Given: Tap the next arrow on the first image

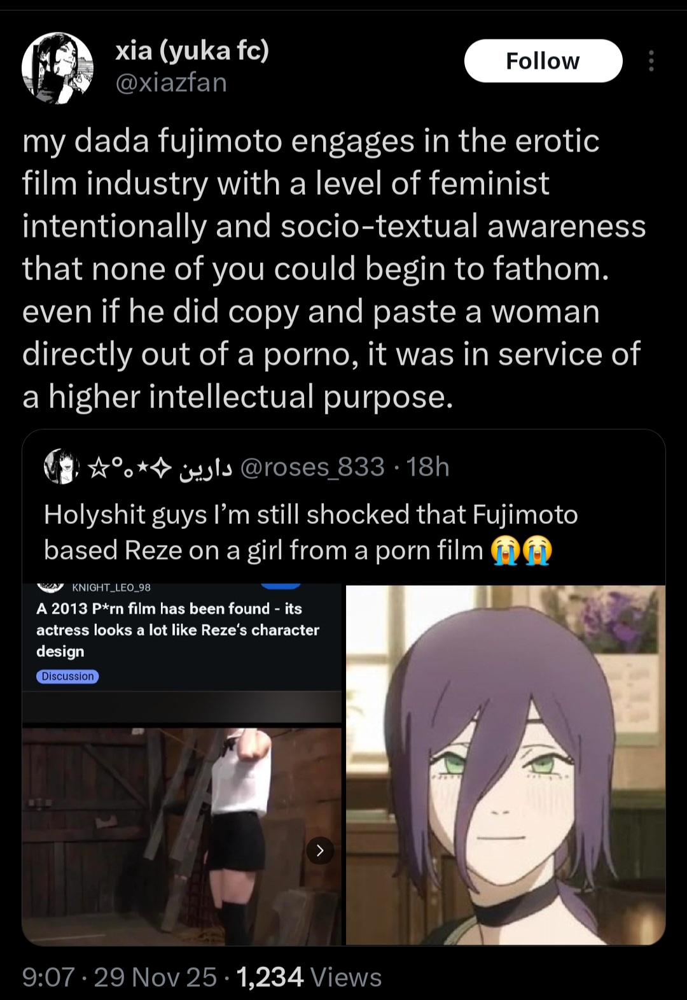Looking at the screenshot, I should 320,850.
